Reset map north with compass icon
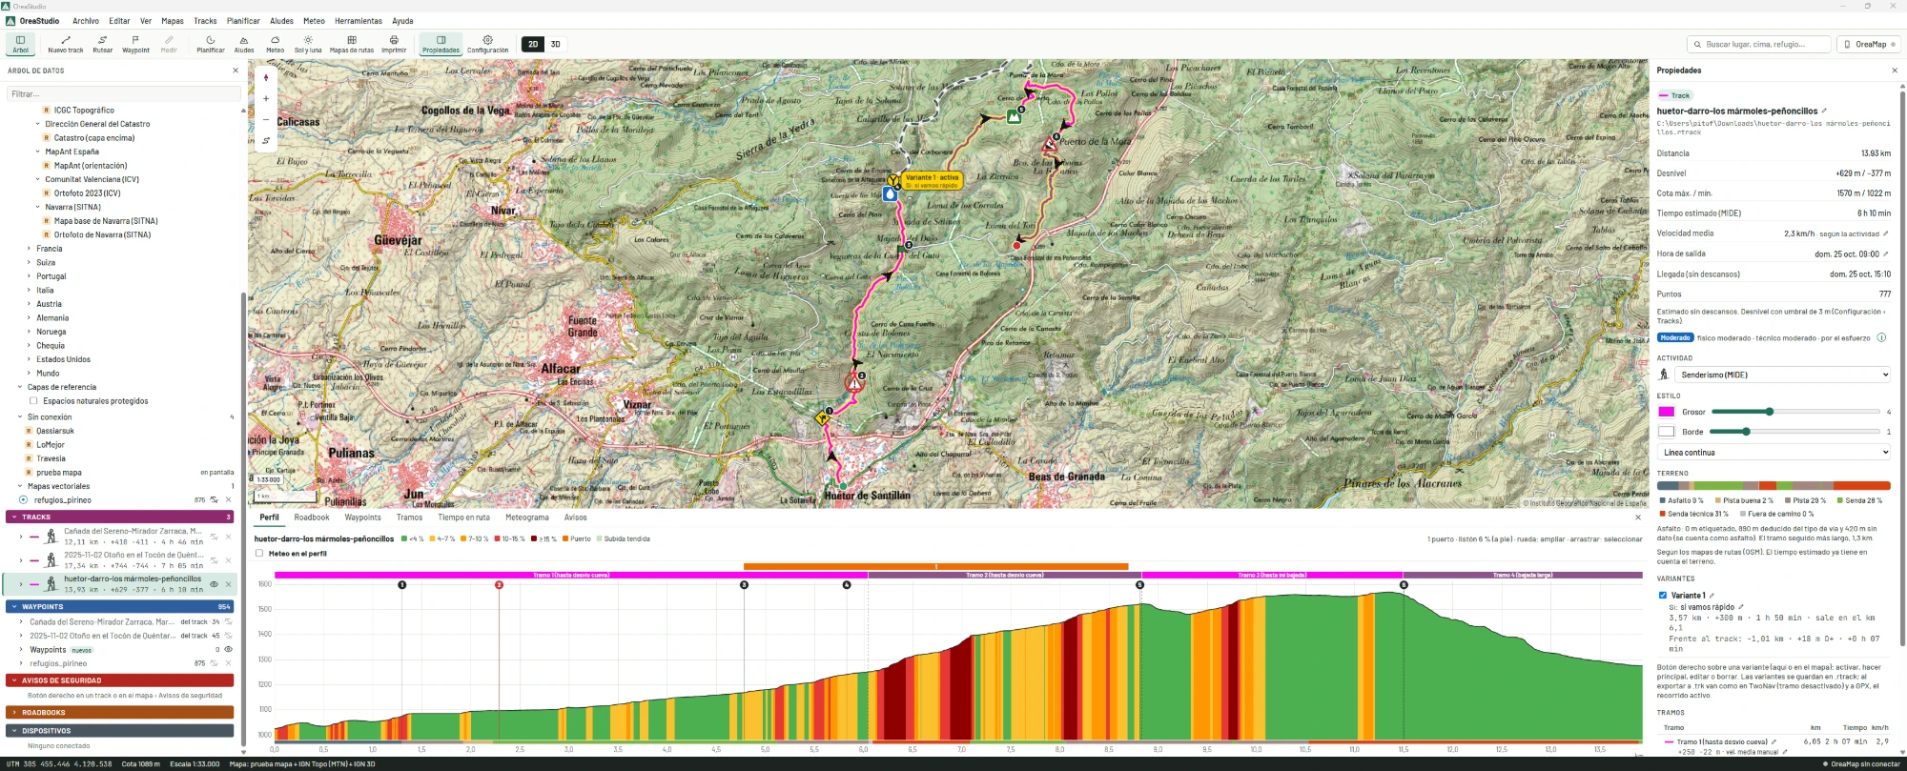Viewport: 1907px width, 771px height. tap(266, 77)
